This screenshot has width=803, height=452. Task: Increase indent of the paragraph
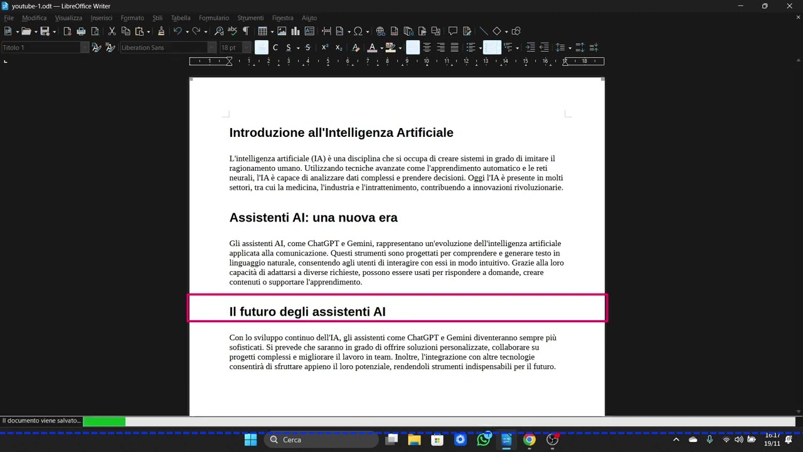[x=530, y=47]
